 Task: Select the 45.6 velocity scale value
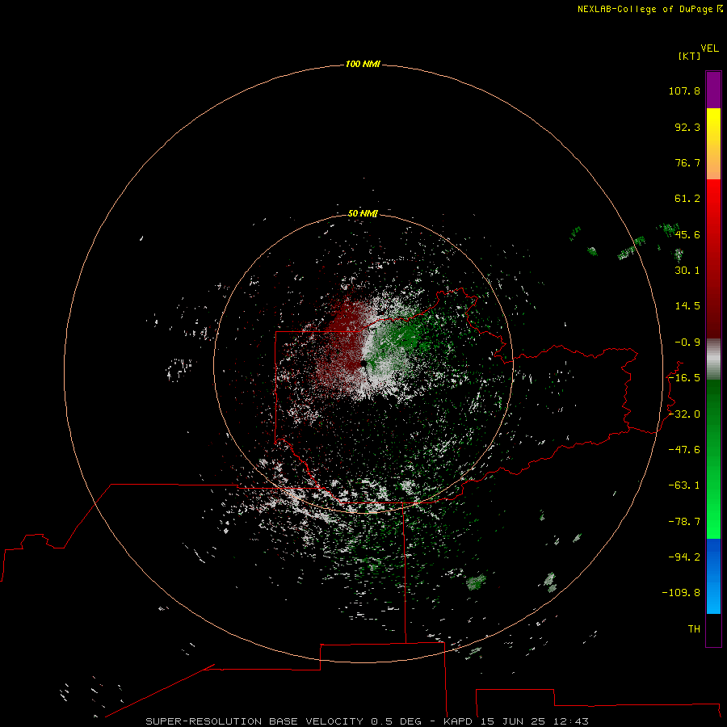coord(687,234)
